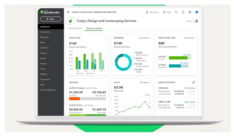Click the Money out legend item
Screen dimensions: 234x138
click(x=91, y=73)
